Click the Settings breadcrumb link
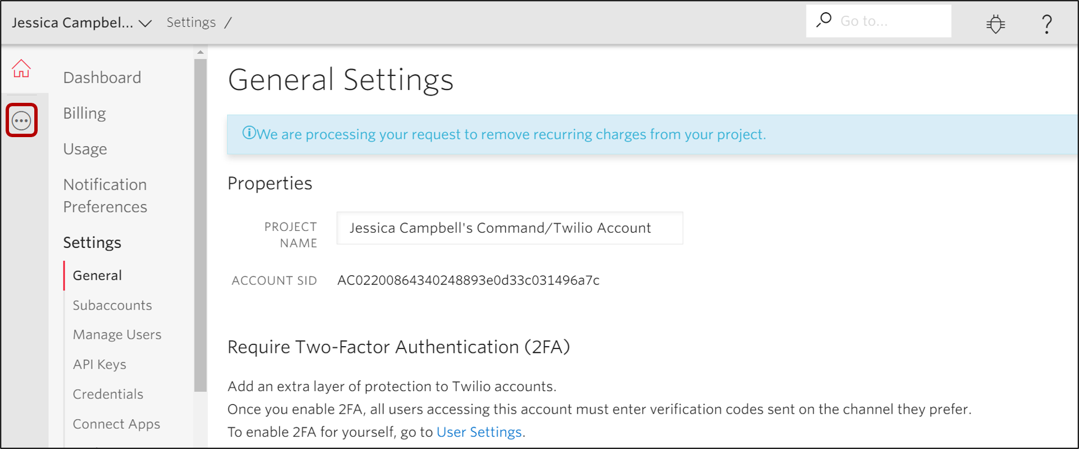1079x449 pixels. pos(191,22)
